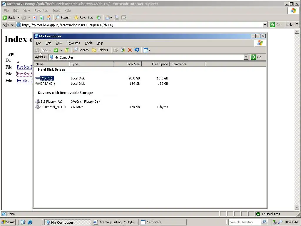Expand the Internet Explorer address bar dropdown
The width and height of the screenshot is (301, 226).
[265, 25]
